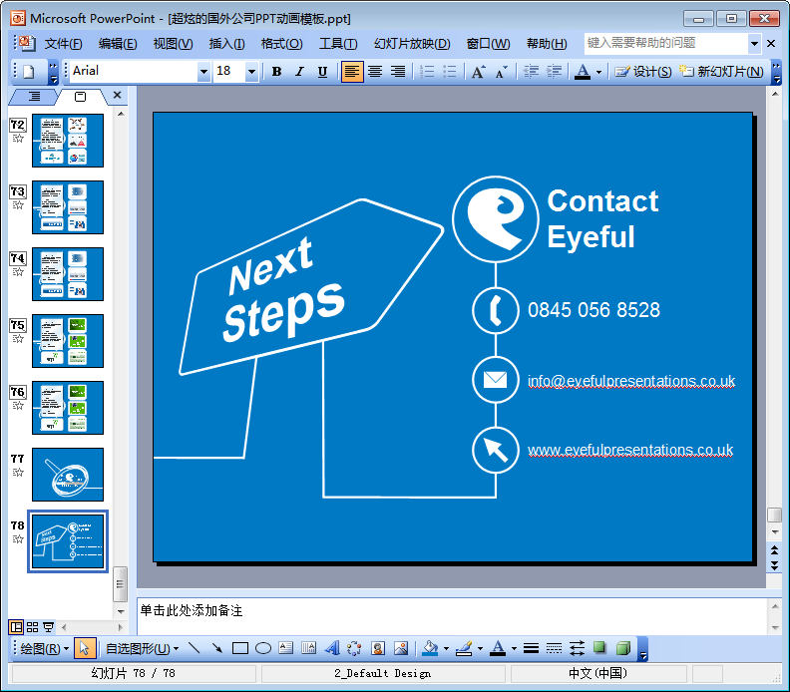
Task: Switch to Slide Sorter view
Action: (32, 627)
